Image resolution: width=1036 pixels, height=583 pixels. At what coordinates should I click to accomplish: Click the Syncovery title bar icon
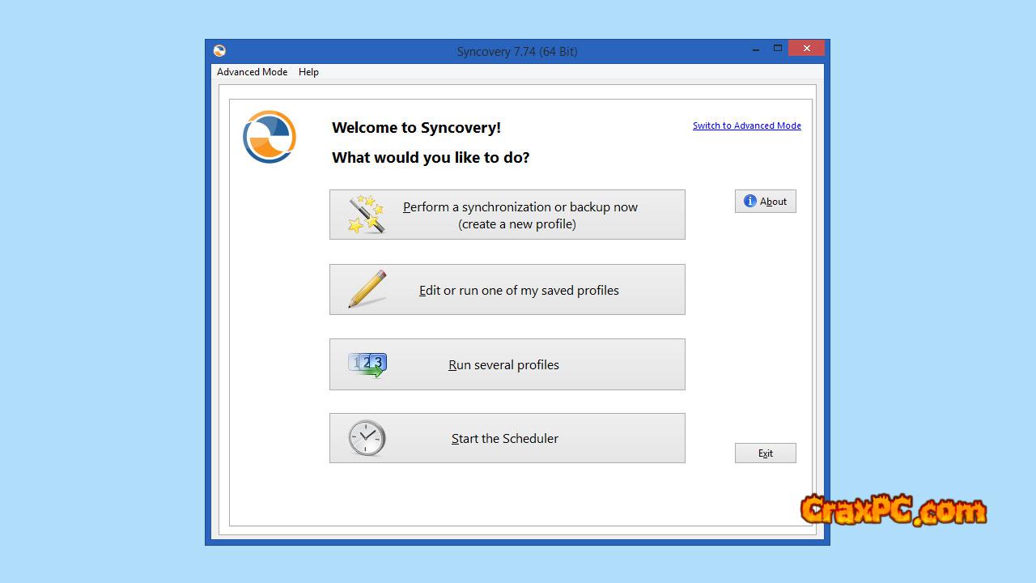coord(219,51)
